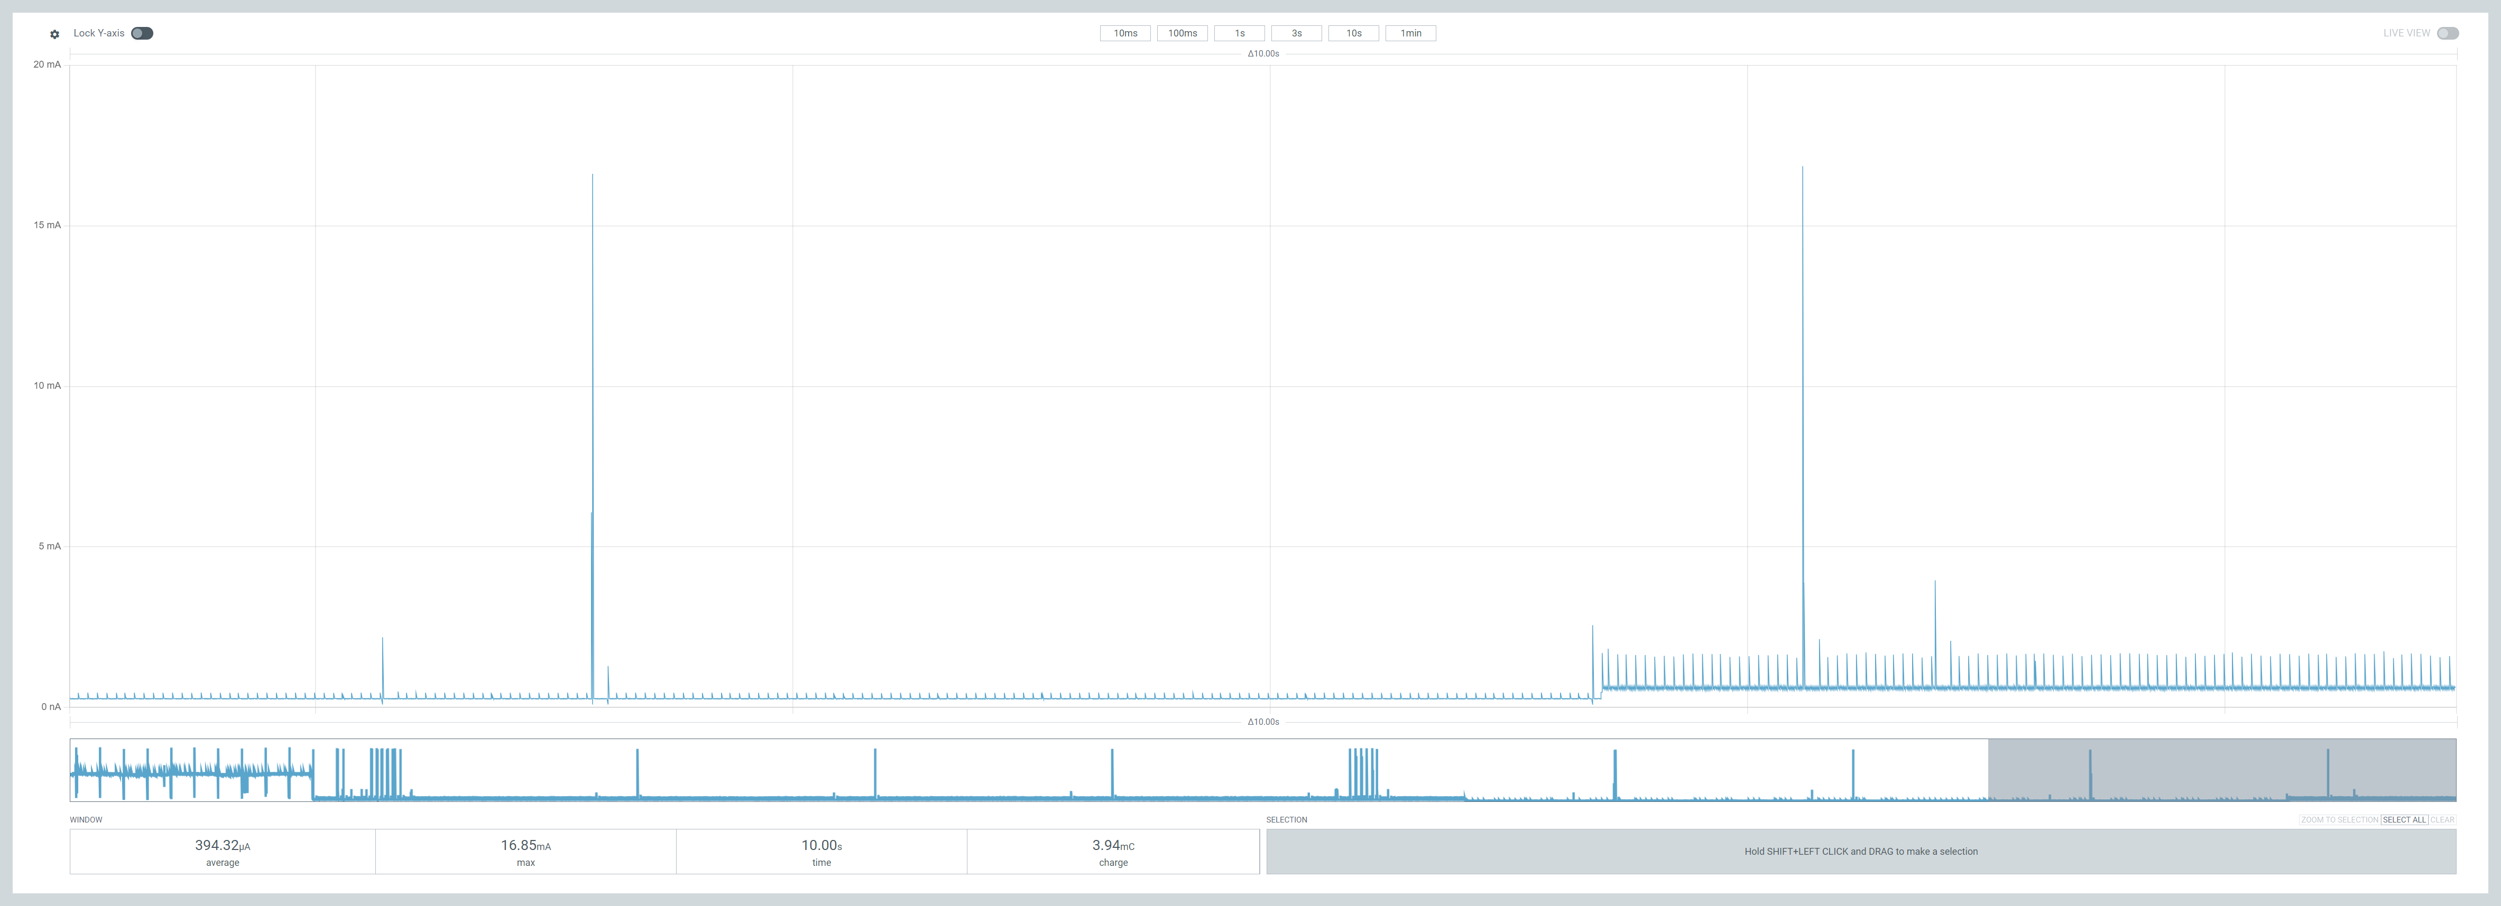Click the 10s window button
The image size is (2501, 906).
tap(1353, 33)
